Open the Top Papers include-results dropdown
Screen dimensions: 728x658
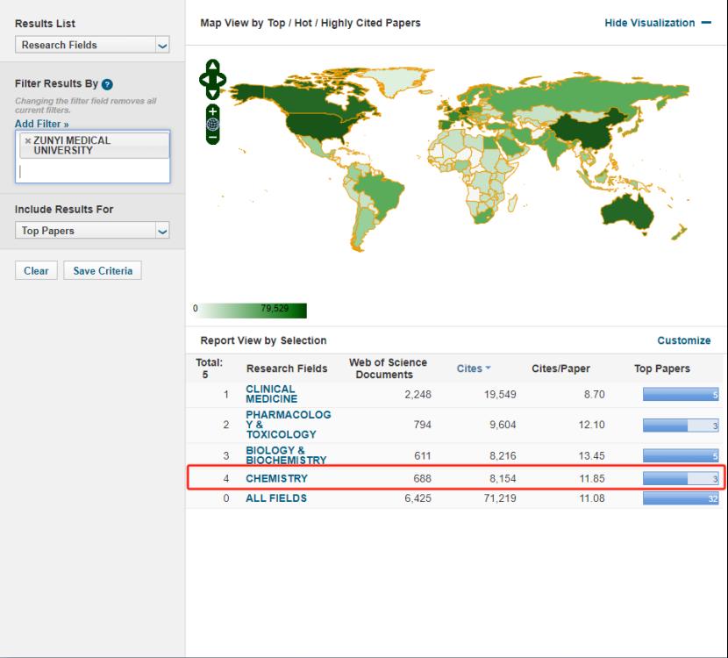tap(92, 231)
